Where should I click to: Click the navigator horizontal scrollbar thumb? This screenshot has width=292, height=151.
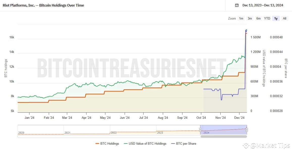point(224,137)
